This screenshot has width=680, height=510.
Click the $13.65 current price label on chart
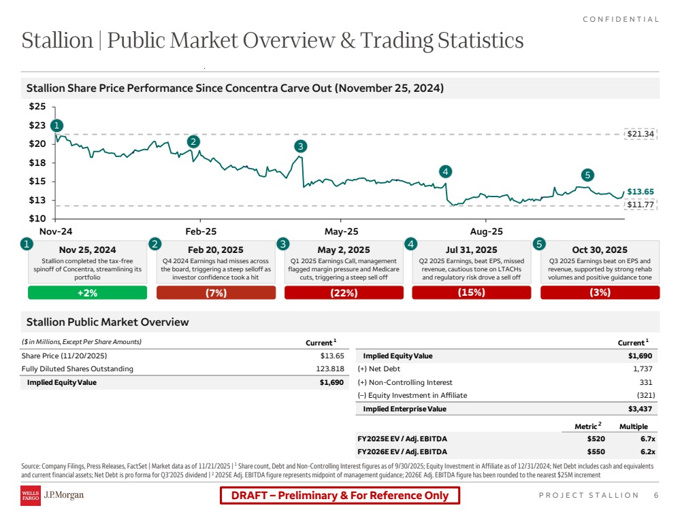[x=641, y=192]
